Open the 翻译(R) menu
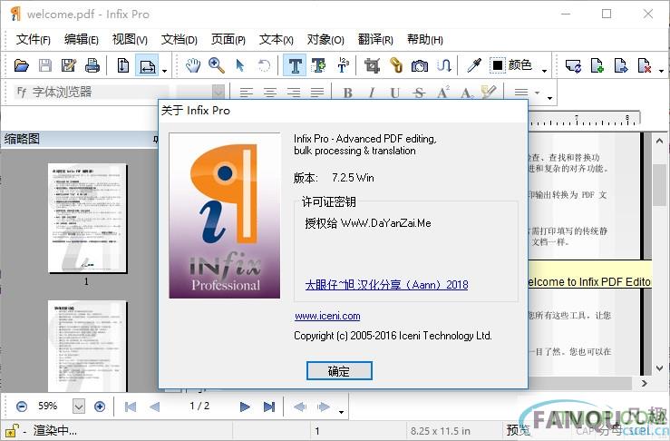Image resolution: width=670 pixels, height=441 pixels. coord(375,40)
